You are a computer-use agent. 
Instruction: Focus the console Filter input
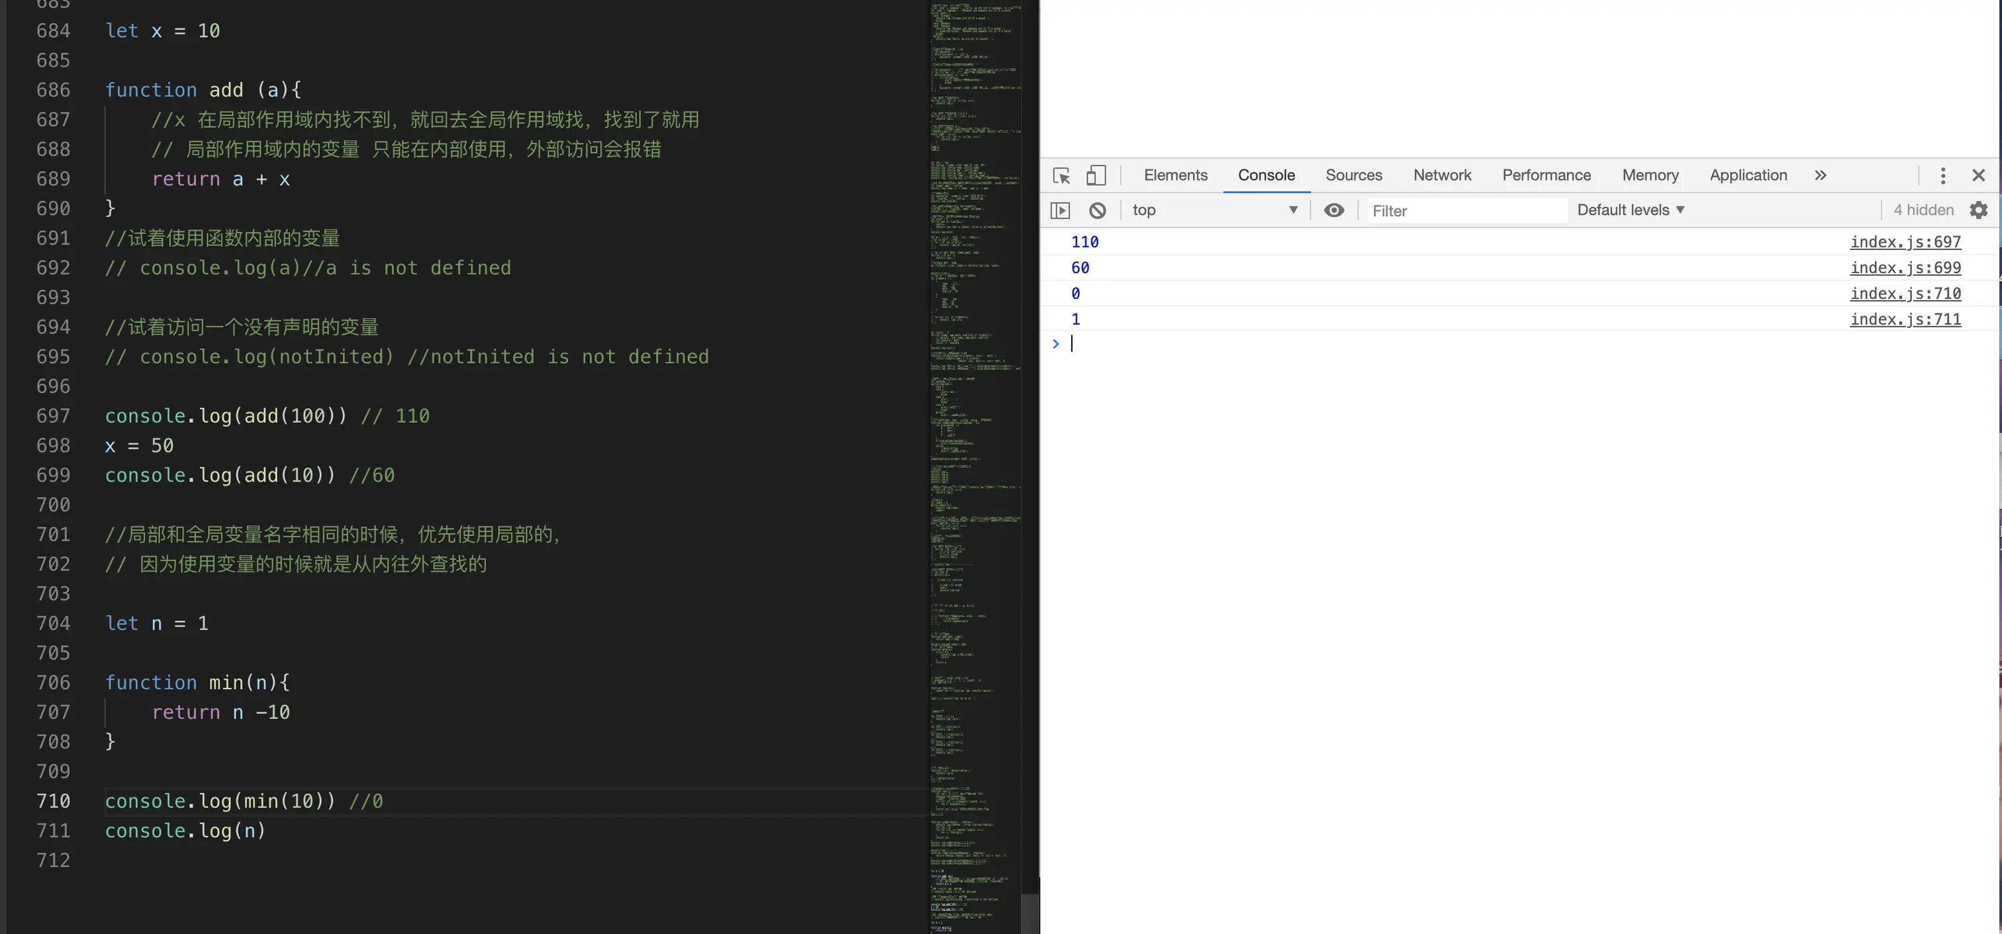click(1466, 210)
